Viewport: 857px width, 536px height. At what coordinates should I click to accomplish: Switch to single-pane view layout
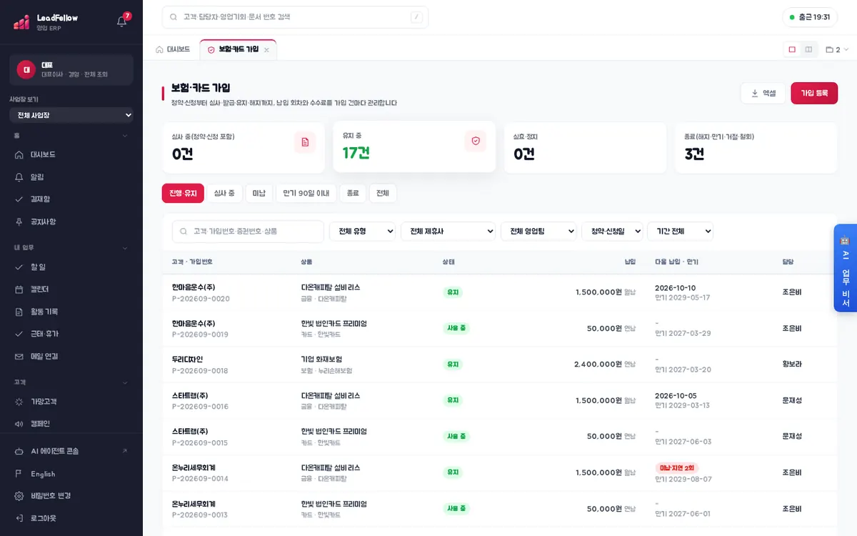(792, 49)
